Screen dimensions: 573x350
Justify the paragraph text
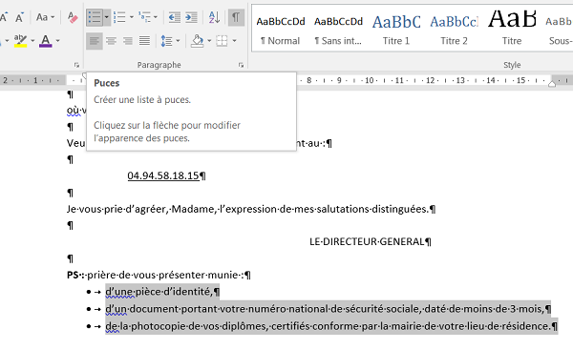pyautogui.click(x=144, y=40)
